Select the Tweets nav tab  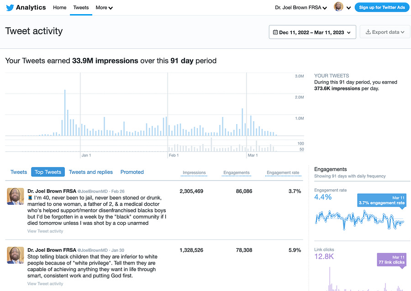click(x=81, y=8)
